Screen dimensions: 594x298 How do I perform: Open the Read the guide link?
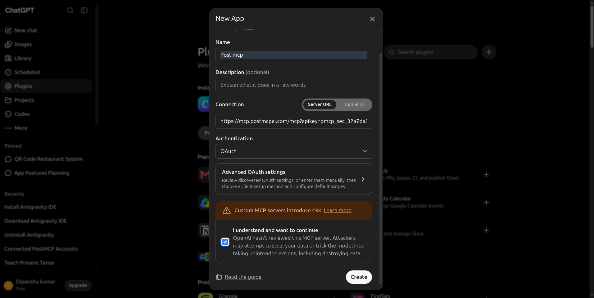[243, 277]
